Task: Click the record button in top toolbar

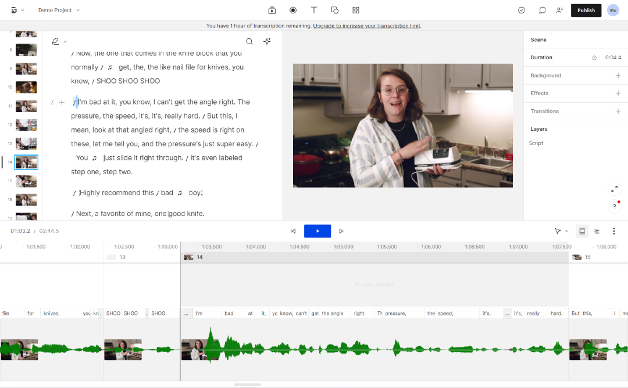Action: point(293,10)
